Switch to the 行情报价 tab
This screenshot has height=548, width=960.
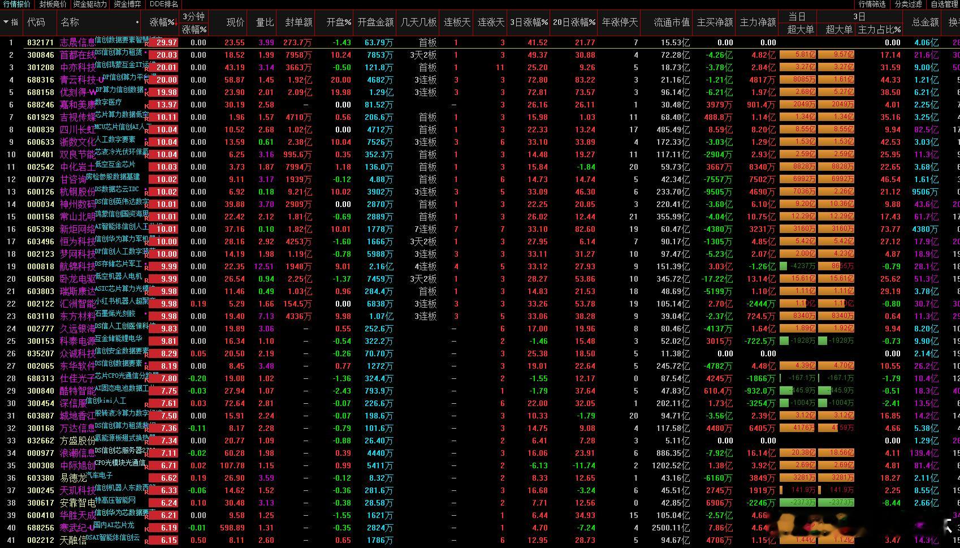[x=17, y=4]
